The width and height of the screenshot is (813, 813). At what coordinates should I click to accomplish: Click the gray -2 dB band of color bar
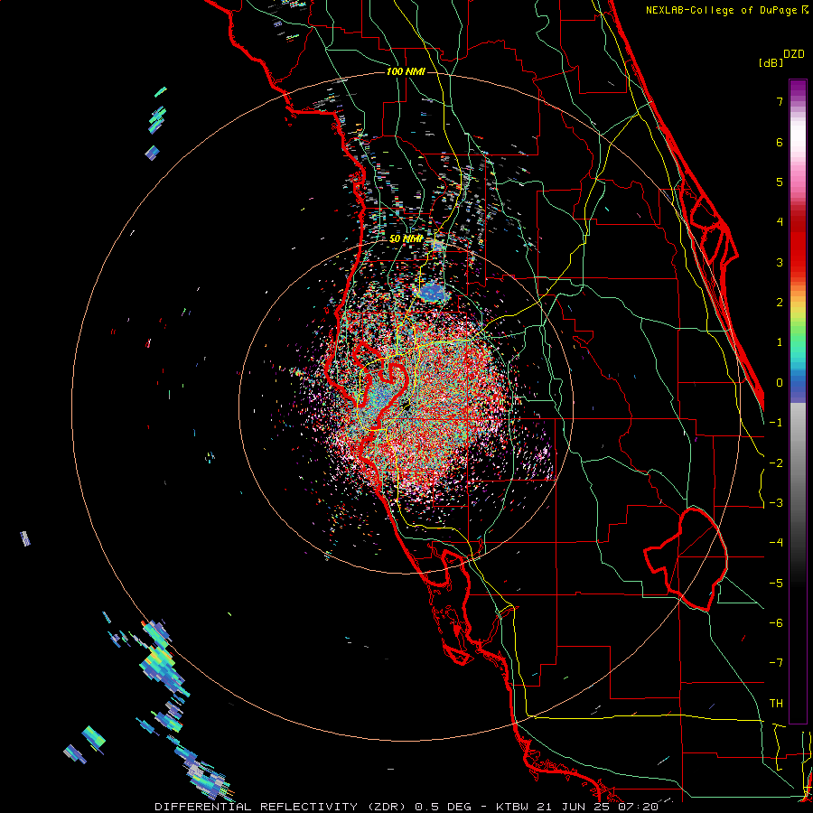point(798,463)
